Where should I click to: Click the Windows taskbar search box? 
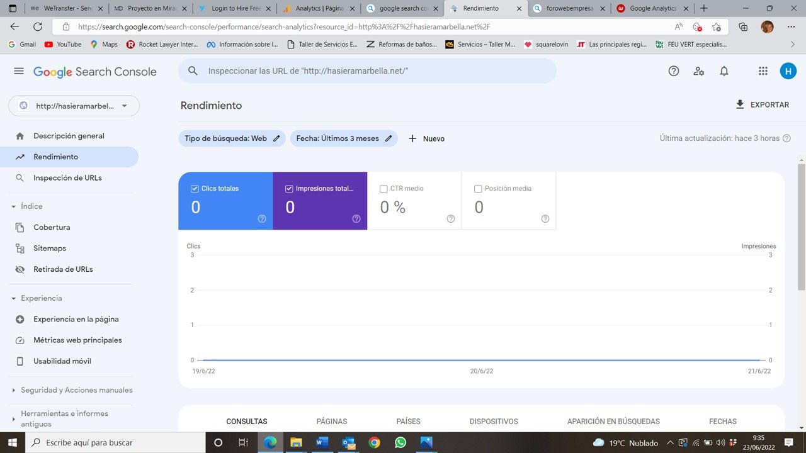point(115,442)
